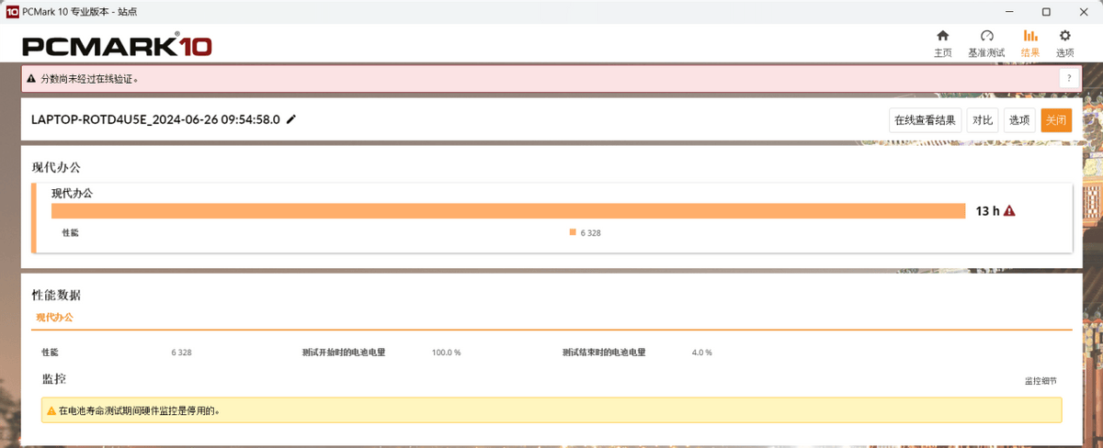The image size is (1103, 448).
Task: Open the 主页 home icon
Action: point(942,37)
